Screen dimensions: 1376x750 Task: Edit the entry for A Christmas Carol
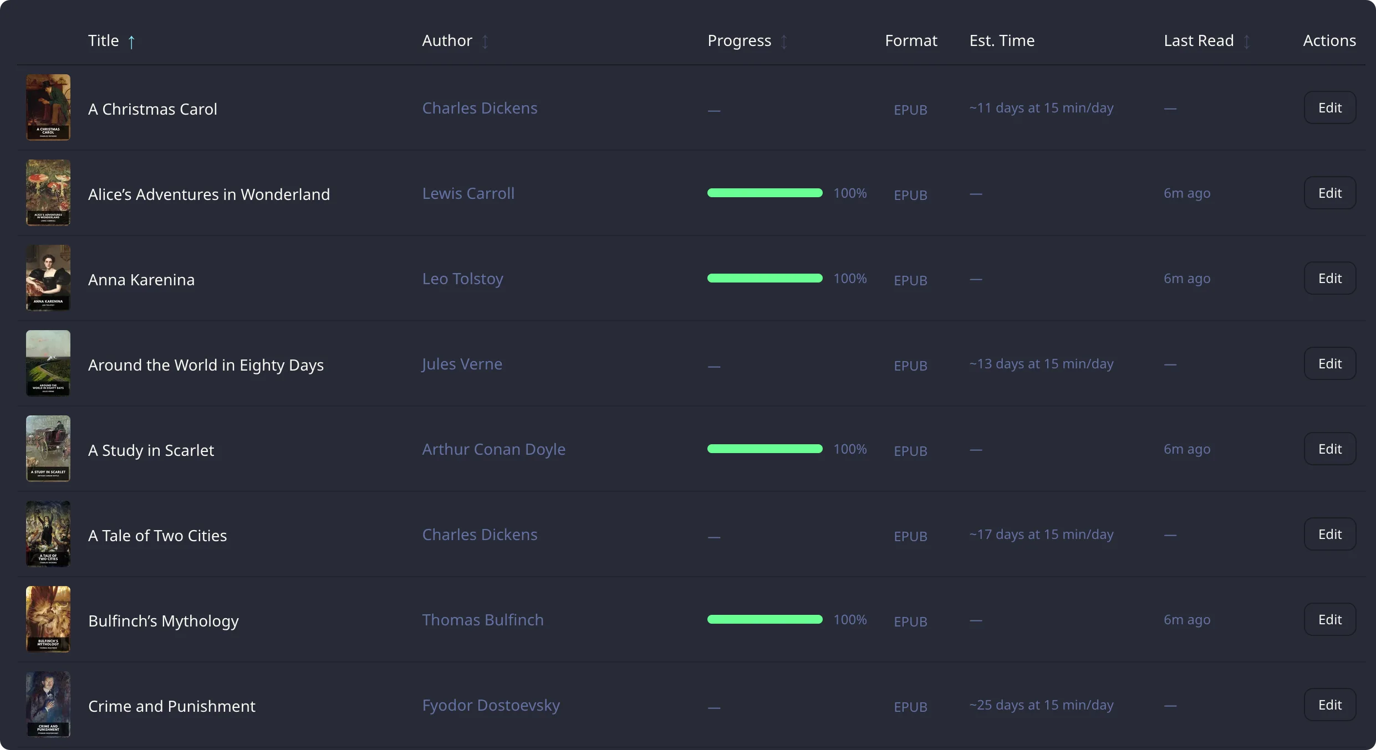(x=1331, y=107)
